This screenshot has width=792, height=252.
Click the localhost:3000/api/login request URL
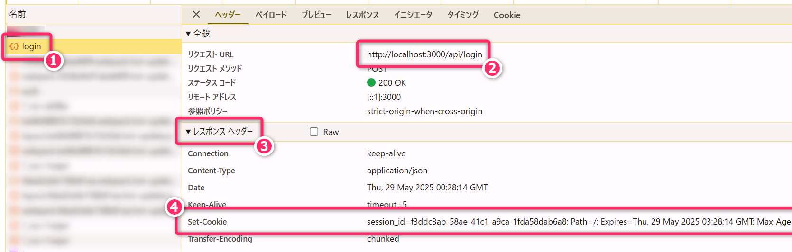click(424, 54)
